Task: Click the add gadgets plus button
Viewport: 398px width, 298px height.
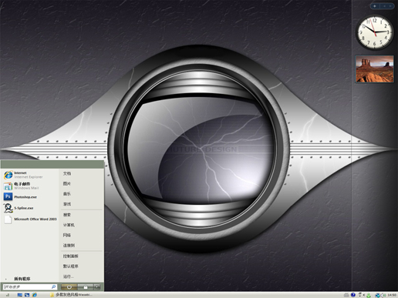Action: tap(375, 6)
